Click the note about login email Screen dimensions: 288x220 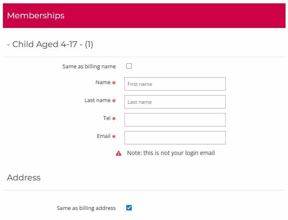171,153
